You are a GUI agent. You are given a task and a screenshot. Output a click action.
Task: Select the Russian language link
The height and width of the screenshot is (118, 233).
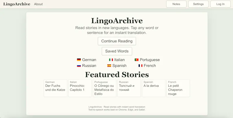pyautogui.click(x=87, y=66)
